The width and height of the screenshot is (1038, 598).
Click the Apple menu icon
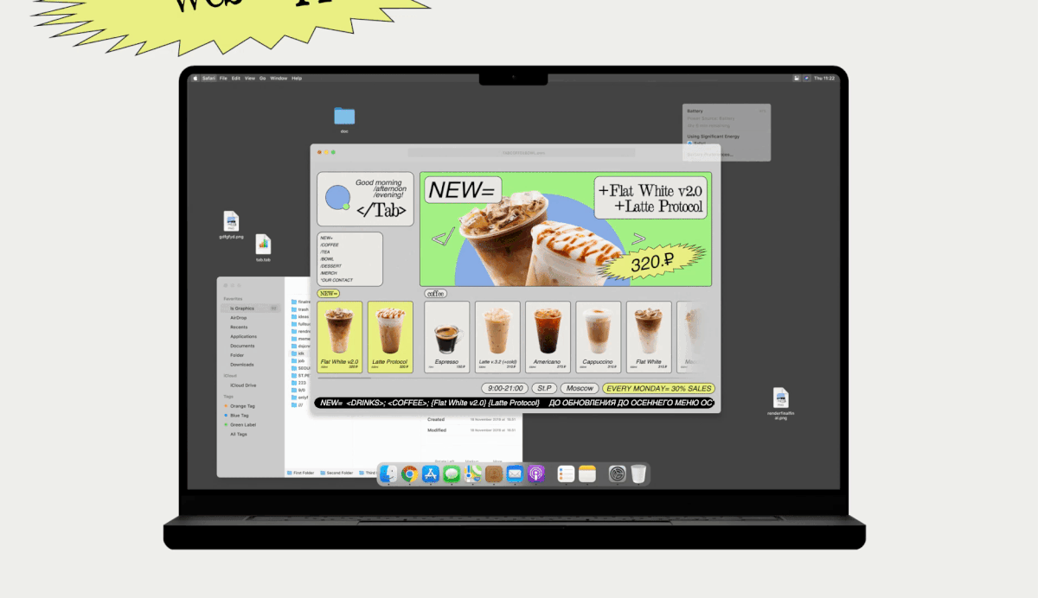(195, 78)
